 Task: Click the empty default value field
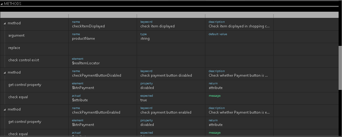point(239,38)
